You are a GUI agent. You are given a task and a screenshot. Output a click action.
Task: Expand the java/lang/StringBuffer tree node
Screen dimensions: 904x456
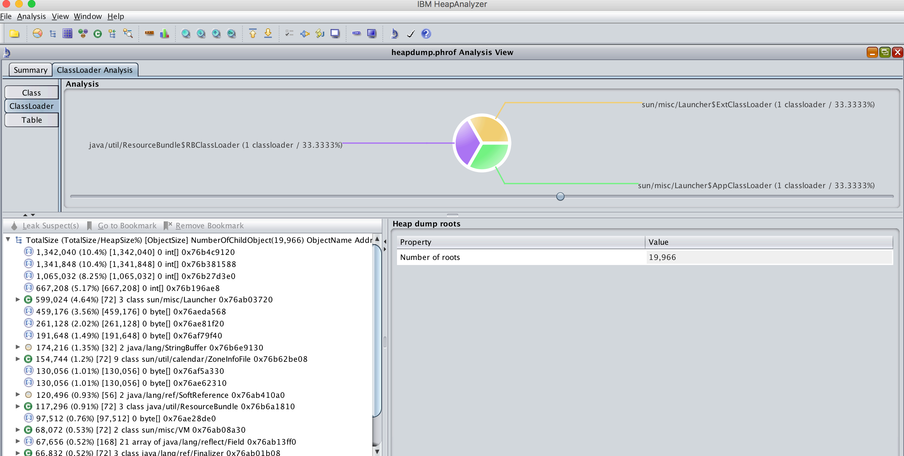[18, 347]
